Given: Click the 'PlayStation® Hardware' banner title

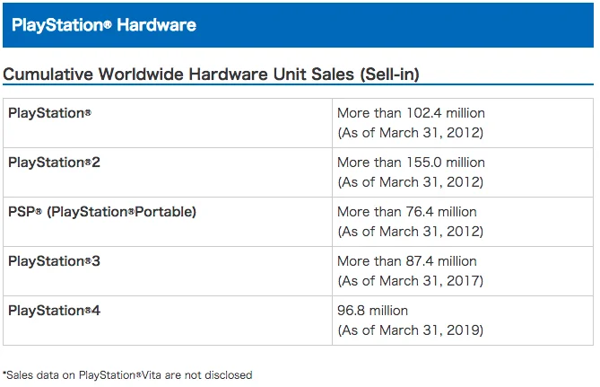Looking at the screenshot, I should [103, 25].
